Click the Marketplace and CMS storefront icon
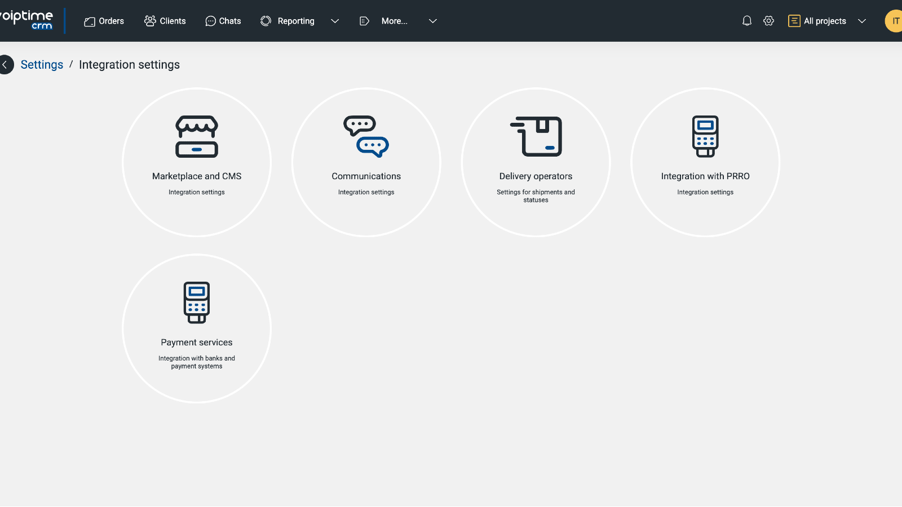Screen dimensions: 902x507 pos(196,136)
